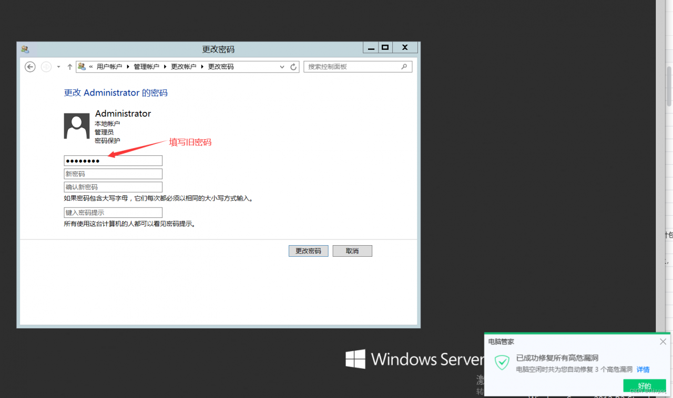This screenshot has height=398, width=673.
Task: Click the 管理员 label
Action: [x=104, y=132]
